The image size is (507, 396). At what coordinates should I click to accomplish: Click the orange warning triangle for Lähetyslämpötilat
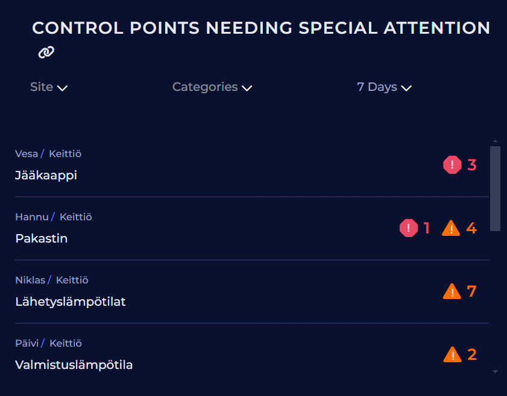(452, 291)
